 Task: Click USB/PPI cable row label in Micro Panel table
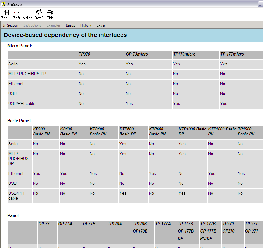pyautogui.click(x=22, y=104)
